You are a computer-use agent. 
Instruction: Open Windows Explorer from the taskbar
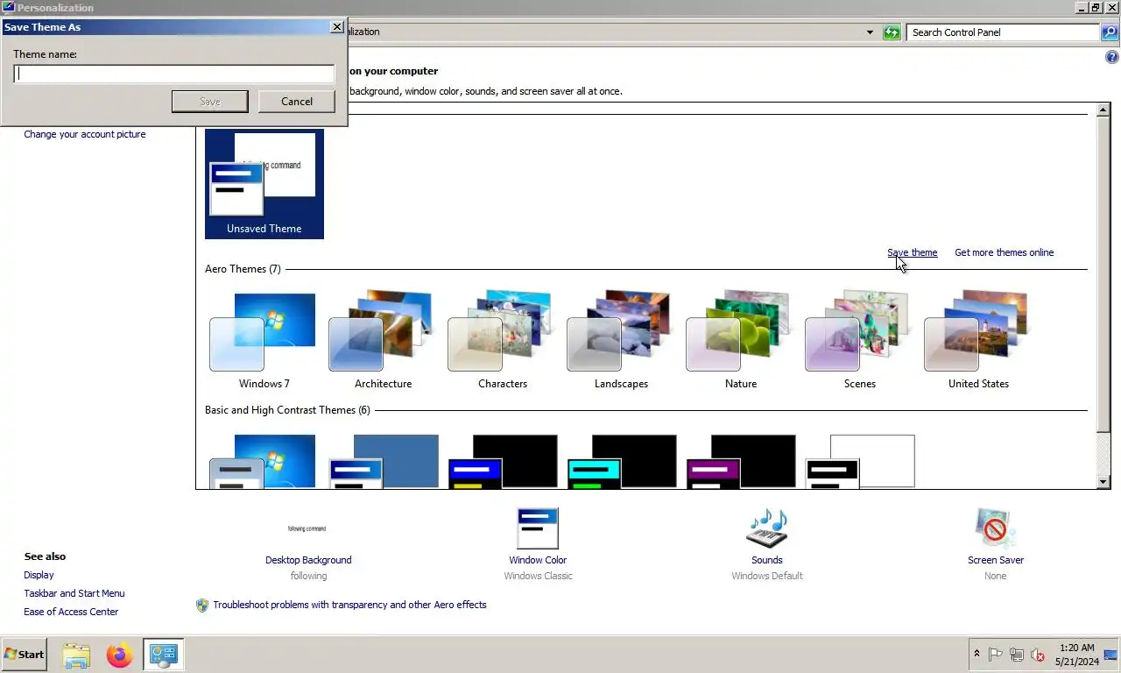coord(76,655)
